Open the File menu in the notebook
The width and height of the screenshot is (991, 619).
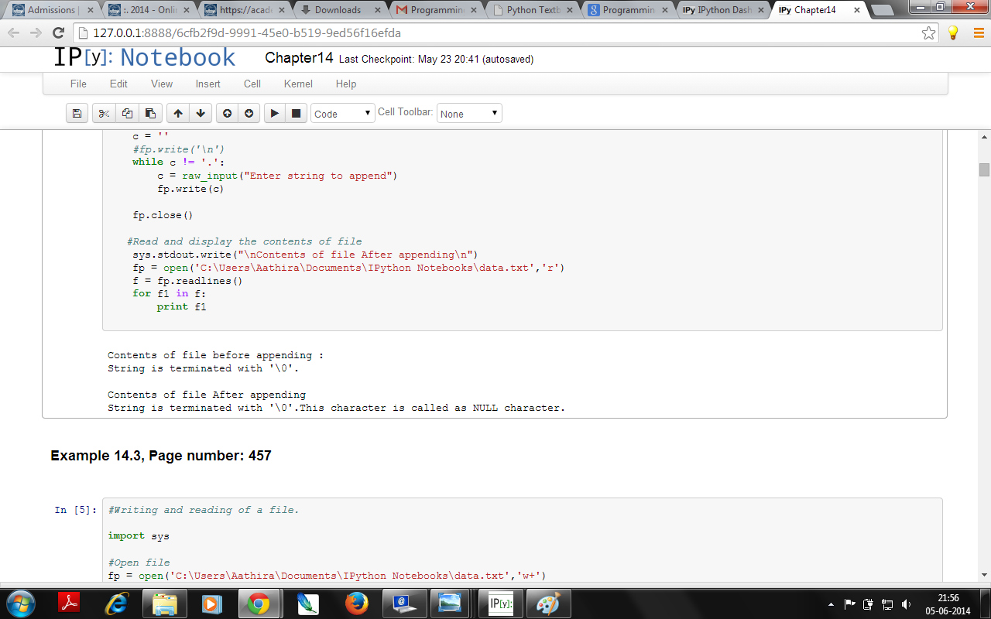point(78,84)
